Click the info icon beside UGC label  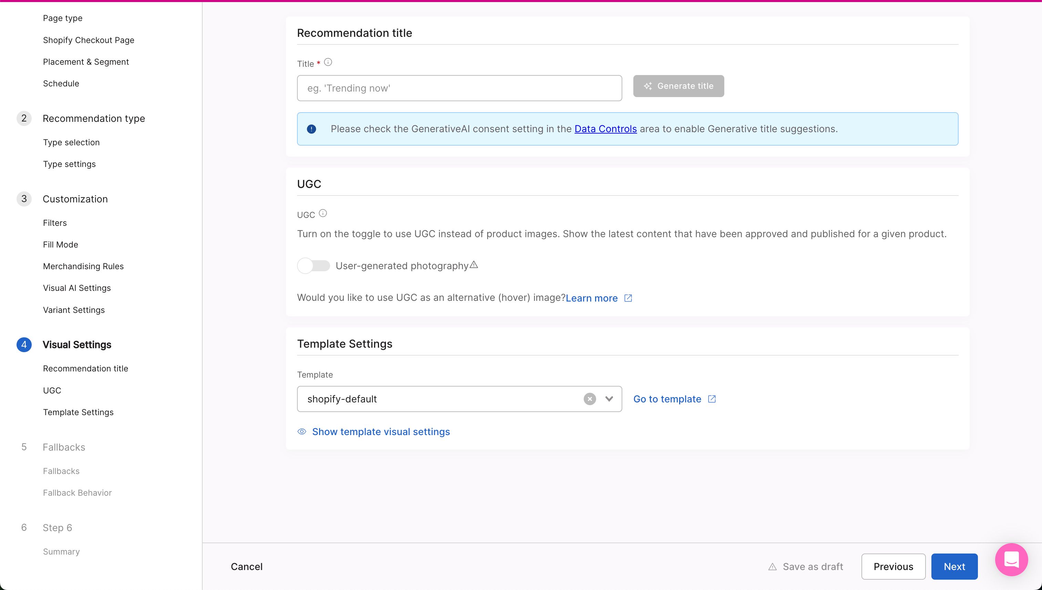[x=322, y=213]
